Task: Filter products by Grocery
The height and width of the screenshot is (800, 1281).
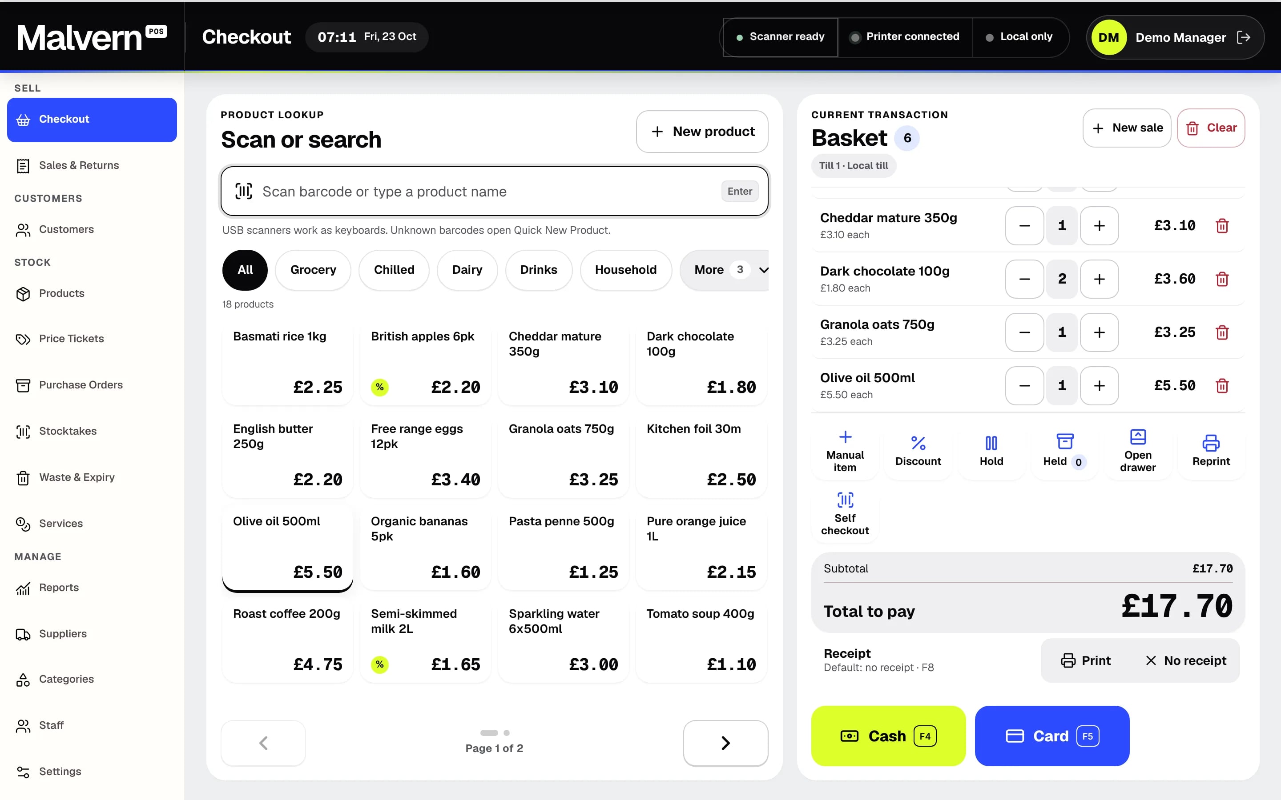Action: [x=313, y=270]
